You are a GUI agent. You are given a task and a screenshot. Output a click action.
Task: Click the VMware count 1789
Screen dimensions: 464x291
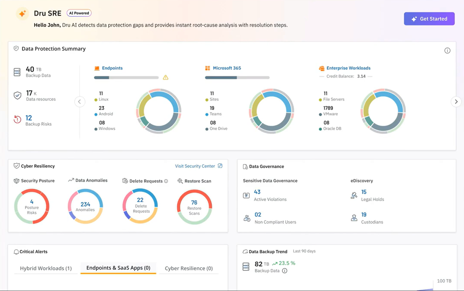[x=328, y=108]
